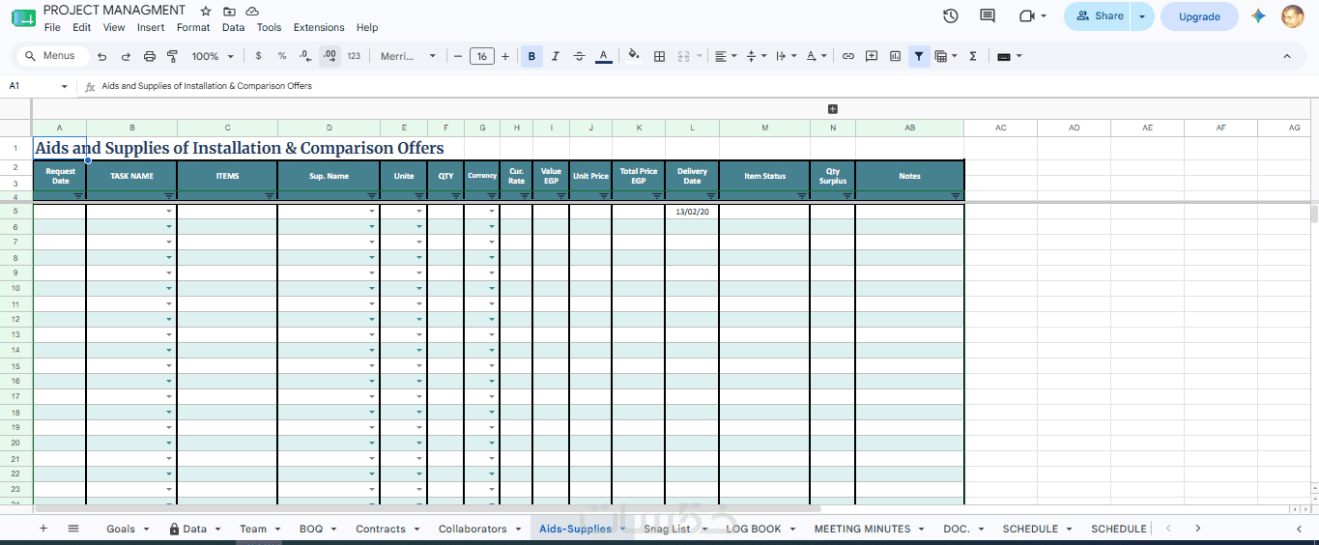1319x545 pixels.
Task: Toggle italic formatting
Action: (x=556, y=56)
